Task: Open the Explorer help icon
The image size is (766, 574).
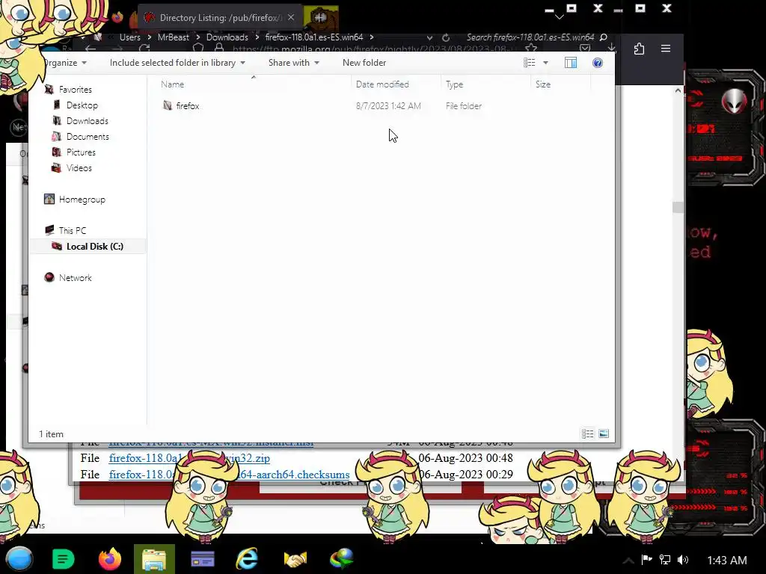Action: [x=597, y=63]
